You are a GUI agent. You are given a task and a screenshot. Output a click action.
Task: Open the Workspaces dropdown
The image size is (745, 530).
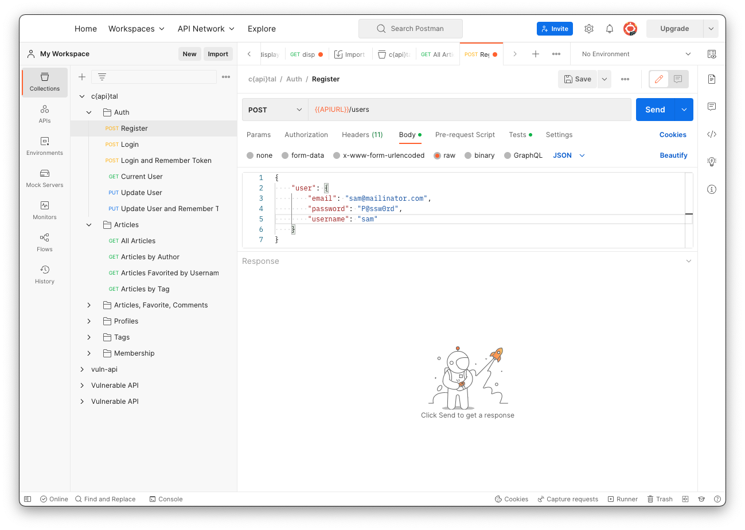[136, 29]
